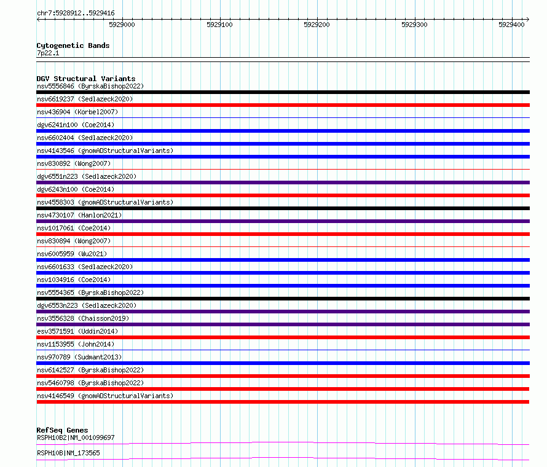Image resolution: width=547 pixels, height=467 pixels.
Task: Click nsv4558303 (gnomADStructuralVariants) label
Action: tap(105, 202)
